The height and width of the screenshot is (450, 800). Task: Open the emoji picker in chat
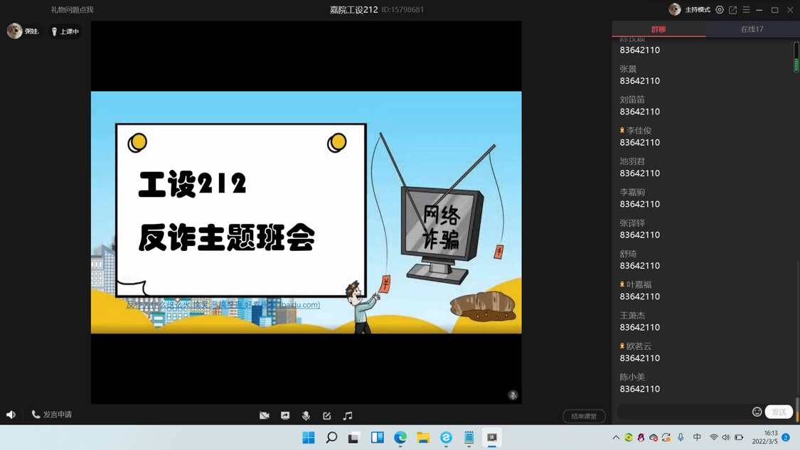pos(757,412)
